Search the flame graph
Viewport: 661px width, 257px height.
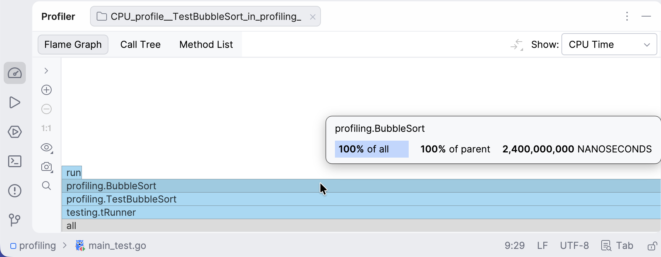tap(46, 186)
